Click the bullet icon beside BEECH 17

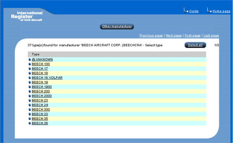click(30, 69)
